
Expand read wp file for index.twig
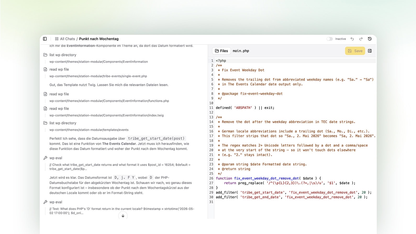[x=59, y=108]
